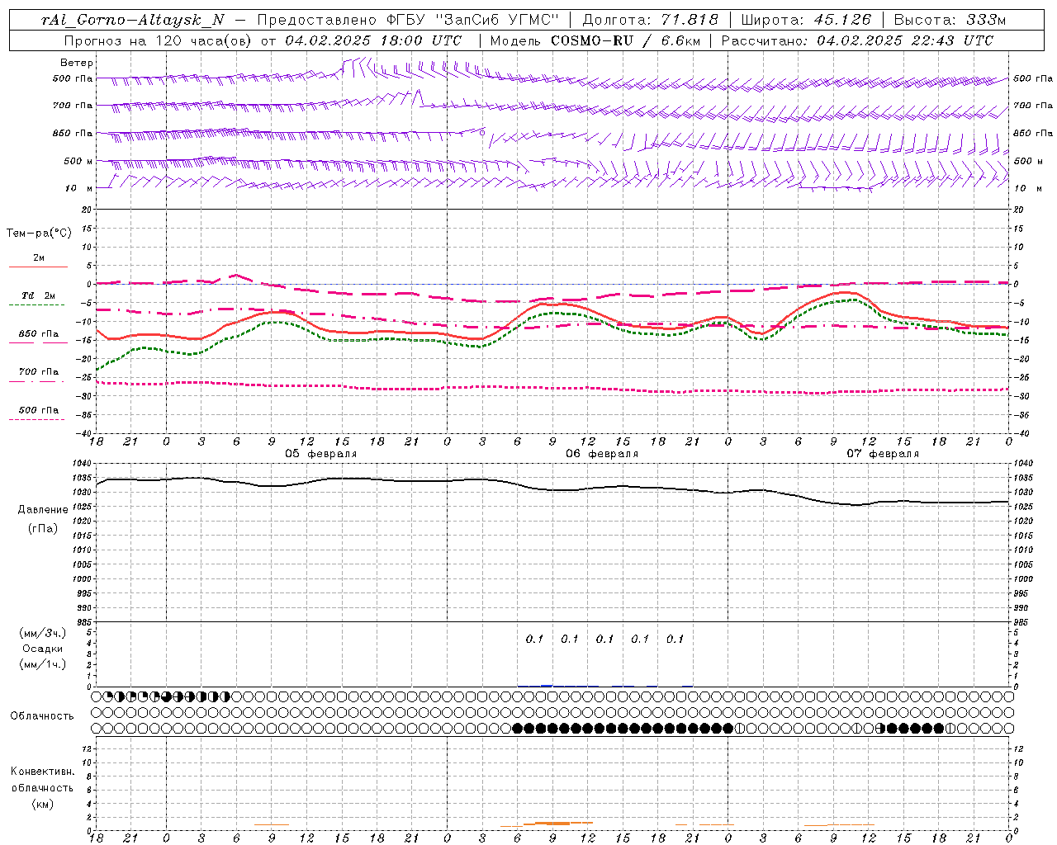Click the 850 гПа label right of wind barbs
1057x845 pixels.
pos(1033,133)
